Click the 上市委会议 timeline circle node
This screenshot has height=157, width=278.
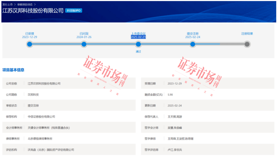pos(138,44)
